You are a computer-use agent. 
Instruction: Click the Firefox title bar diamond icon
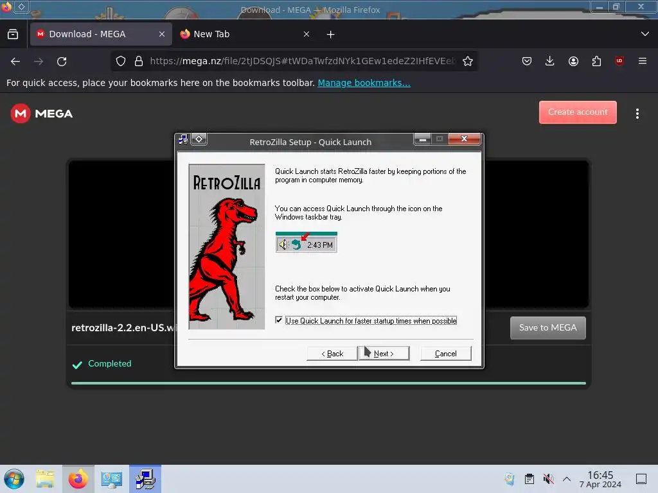click(21, 6)
